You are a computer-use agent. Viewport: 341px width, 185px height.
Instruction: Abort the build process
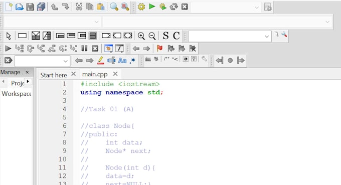[185, 7]
